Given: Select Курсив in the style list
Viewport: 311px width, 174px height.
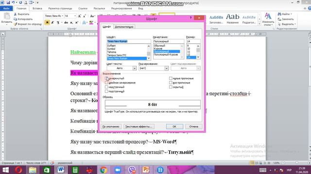Looking at the screenshot, I should 158,48.
